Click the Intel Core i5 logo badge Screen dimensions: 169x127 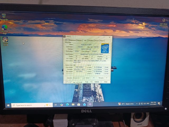pos(105,48)
